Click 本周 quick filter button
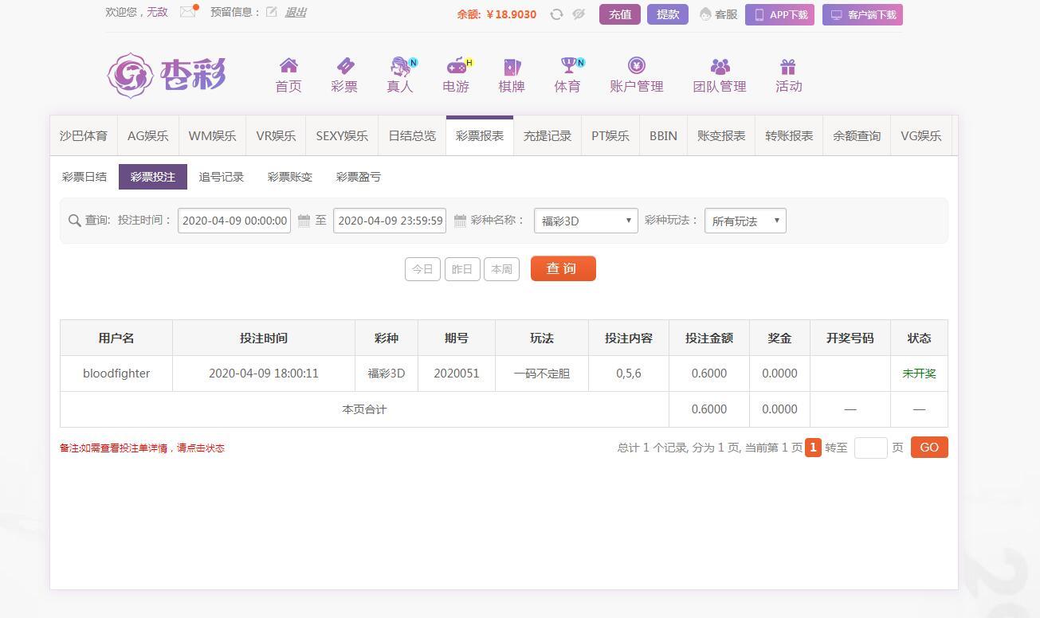Screen dimensions: 1040x618 tap(501, 269)
